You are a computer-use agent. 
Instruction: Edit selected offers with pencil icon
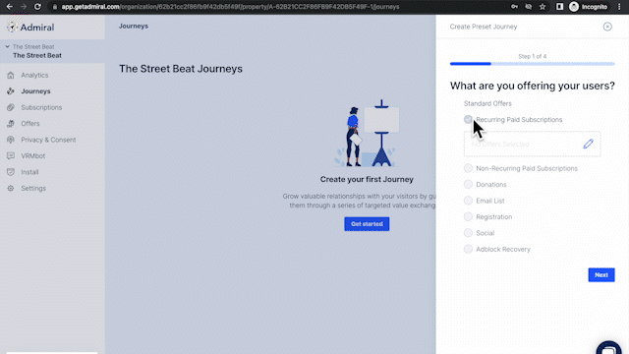click(588, 144)
